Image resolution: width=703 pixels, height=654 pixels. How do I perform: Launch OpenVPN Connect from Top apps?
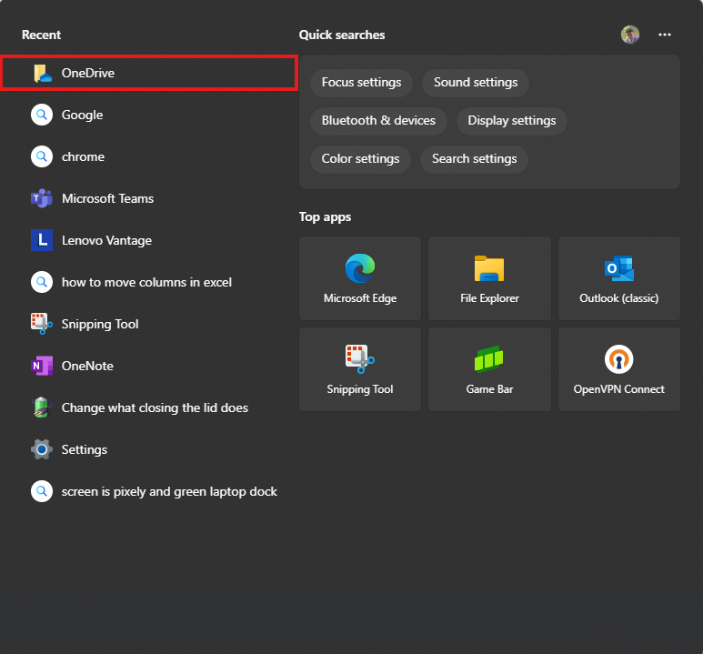pyautogui.click(x=618, y=369)
